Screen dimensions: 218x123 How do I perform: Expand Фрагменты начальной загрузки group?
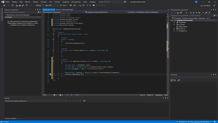pyautogui.click(x=6, y=15)
